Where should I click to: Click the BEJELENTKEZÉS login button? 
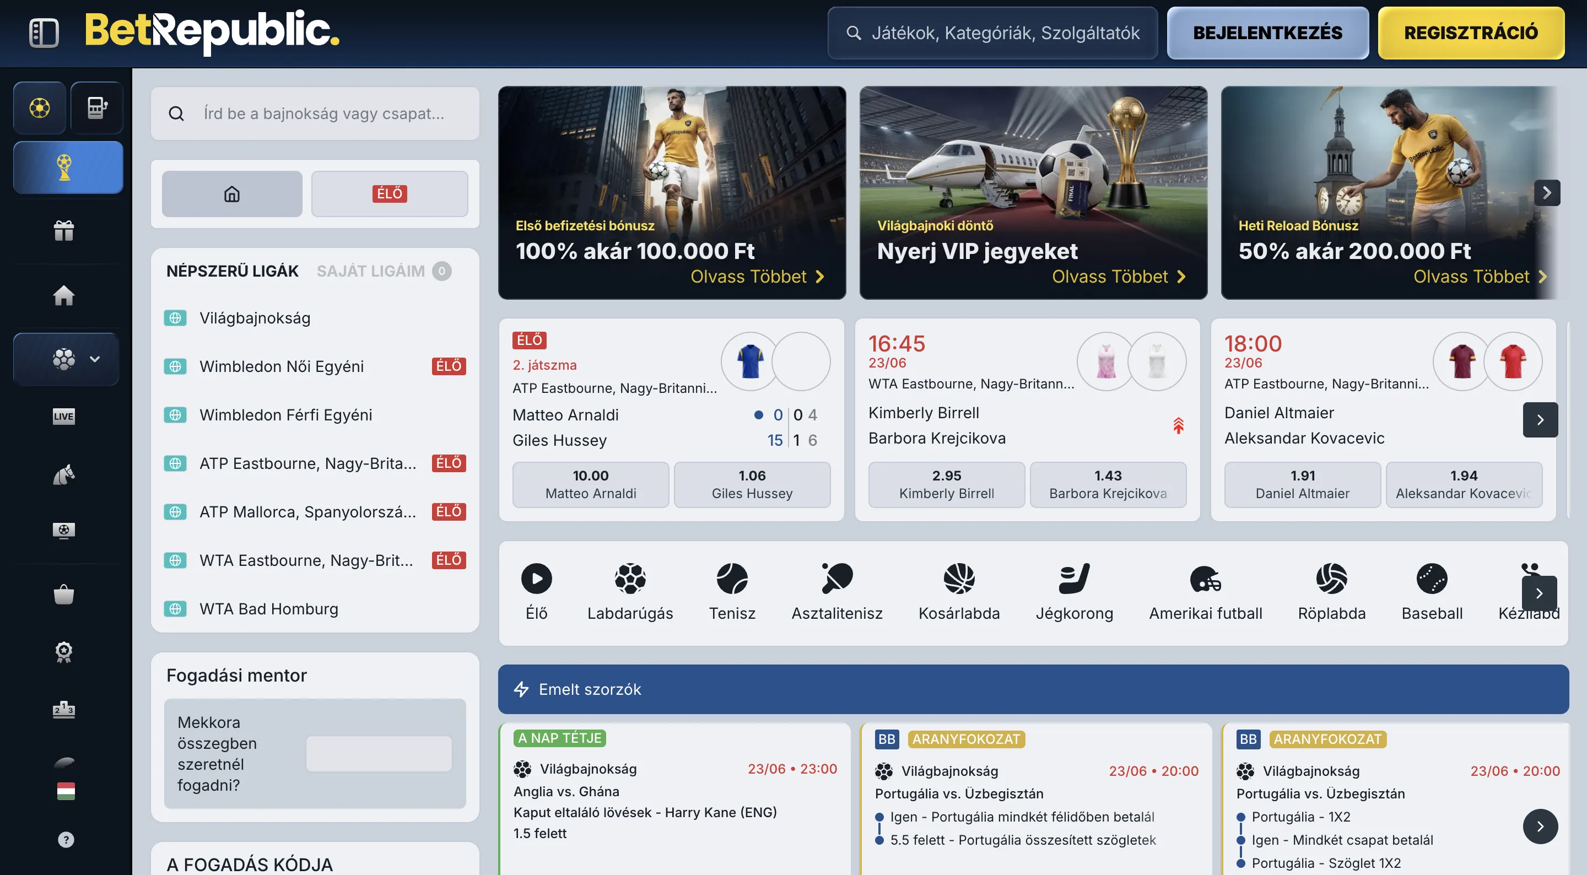1267,33
